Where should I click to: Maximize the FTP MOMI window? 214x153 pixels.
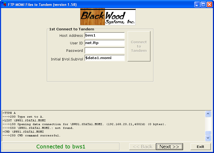203,5
